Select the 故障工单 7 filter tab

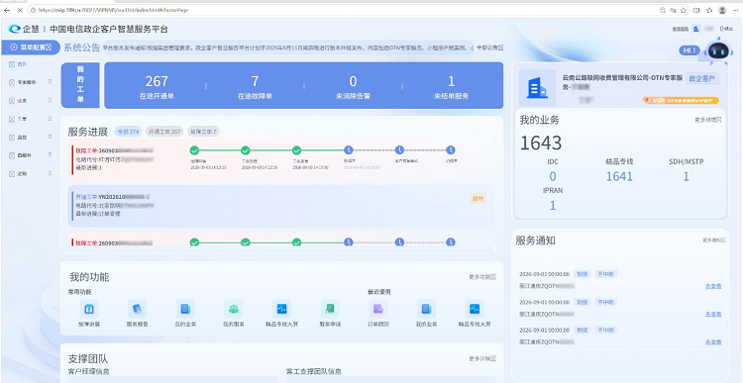point(203,132)
